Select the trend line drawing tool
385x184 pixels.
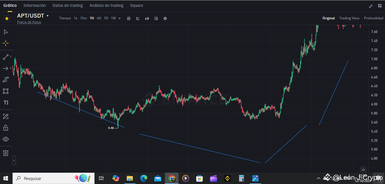6,57
